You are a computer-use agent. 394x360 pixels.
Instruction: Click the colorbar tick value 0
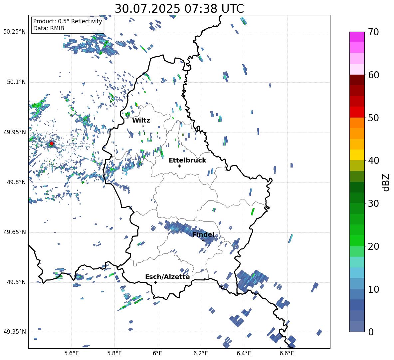coord(371,332)
